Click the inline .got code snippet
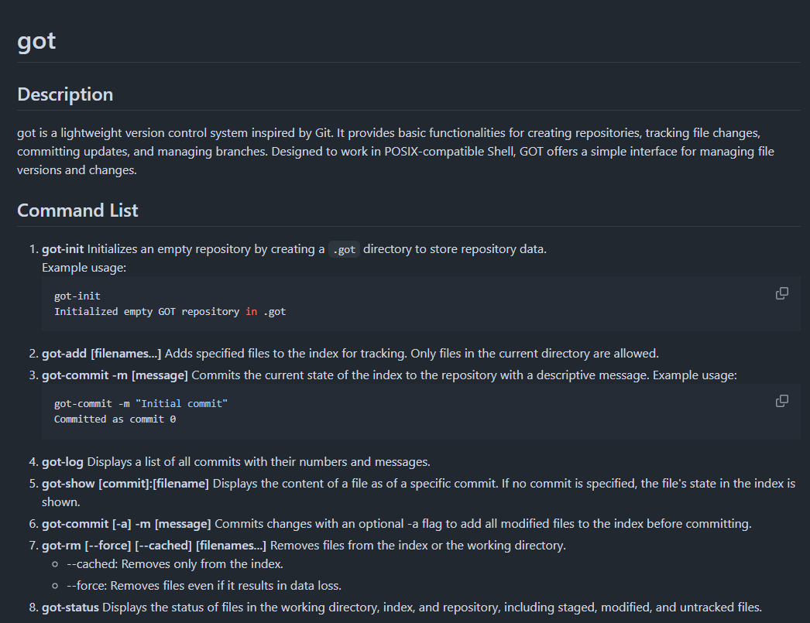The height and width of the screenshot is (623, 810). point(345,249)
